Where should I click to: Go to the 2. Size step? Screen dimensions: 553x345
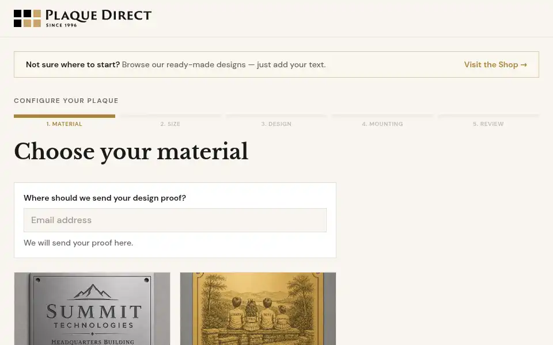pyautogui.click(x=171, y=121)
